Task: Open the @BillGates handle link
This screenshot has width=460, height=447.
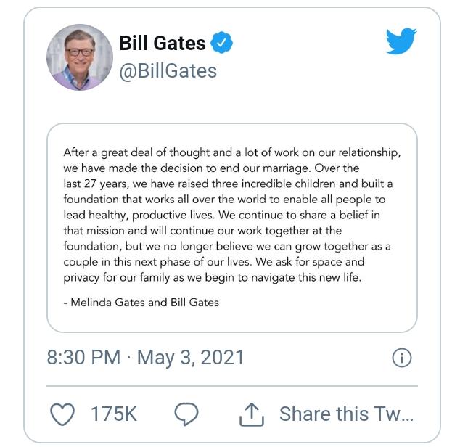Action: [x=168, y=71]
